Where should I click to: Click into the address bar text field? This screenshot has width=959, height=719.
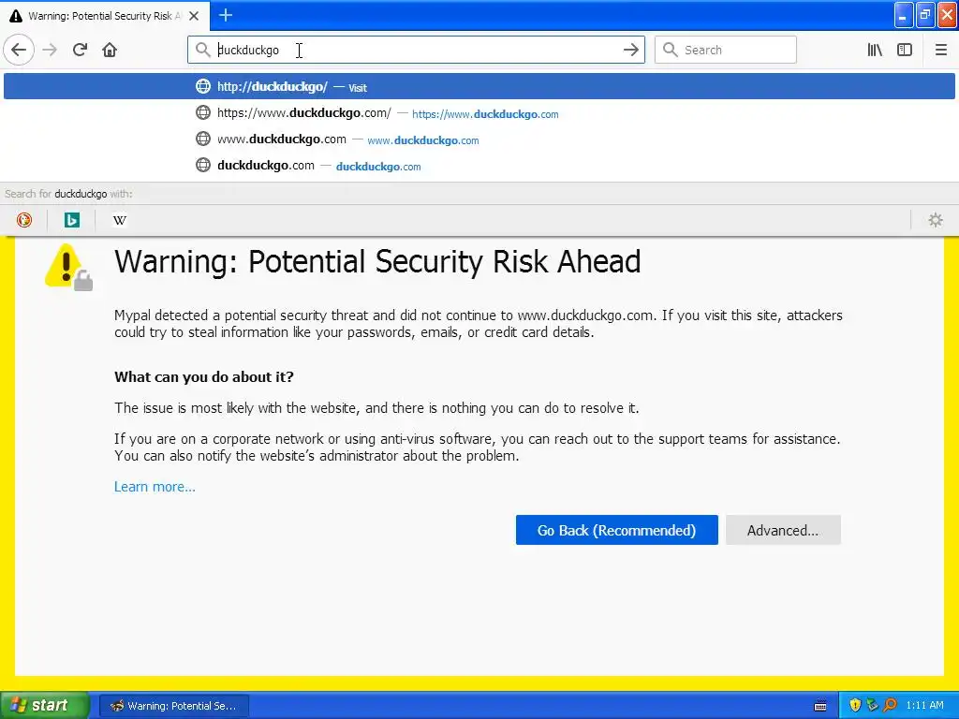pos(416,50)
